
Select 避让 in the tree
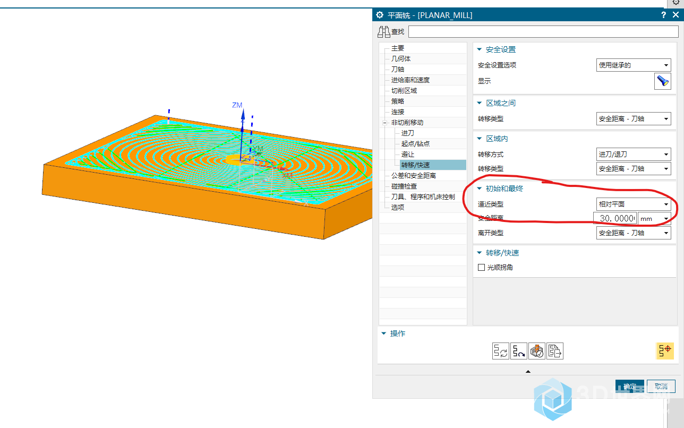[x=408, y=155]
